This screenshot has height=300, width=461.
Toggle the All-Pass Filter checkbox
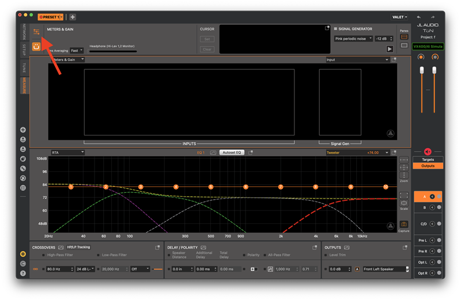click(x=265, y=255)
